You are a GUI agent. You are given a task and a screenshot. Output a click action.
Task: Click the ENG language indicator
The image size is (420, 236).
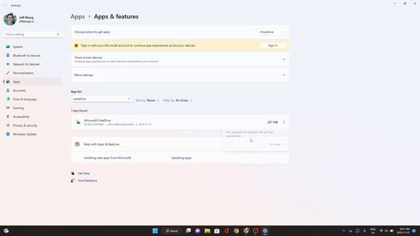[x=373, y=231]
